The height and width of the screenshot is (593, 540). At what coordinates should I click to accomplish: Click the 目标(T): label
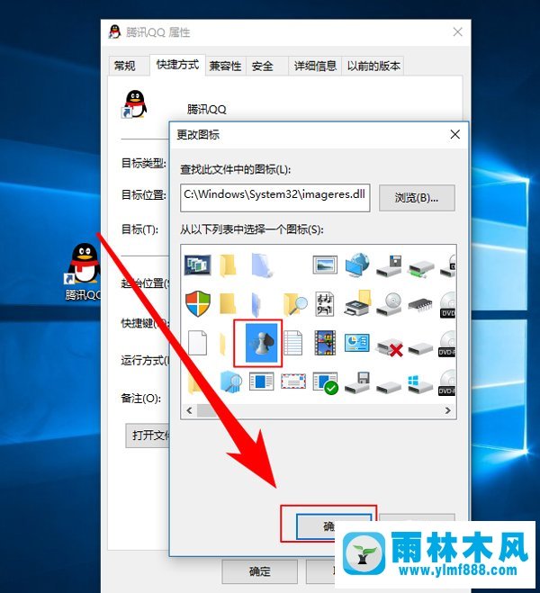[139, 229]
